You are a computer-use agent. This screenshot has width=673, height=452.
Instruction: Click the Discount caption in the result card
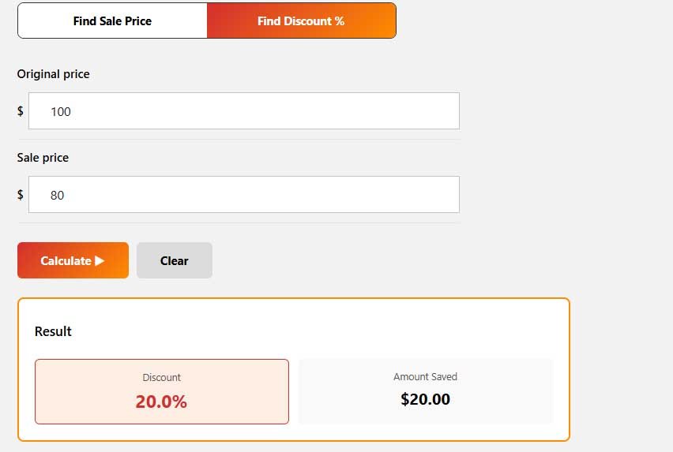point(161,377)
